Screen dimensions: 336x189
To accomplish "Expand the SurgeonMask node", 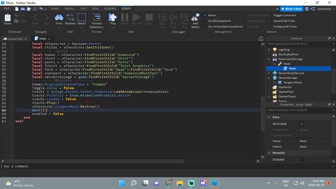I will coord(274,82).
